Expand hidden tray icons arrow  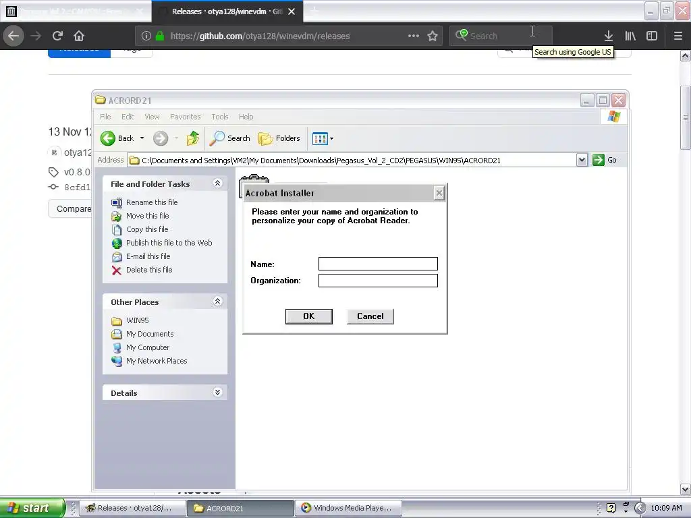(x=640, y=508)
